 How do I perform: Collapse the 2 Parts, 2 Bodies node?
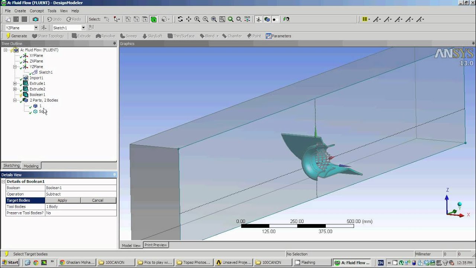(15, 100)
